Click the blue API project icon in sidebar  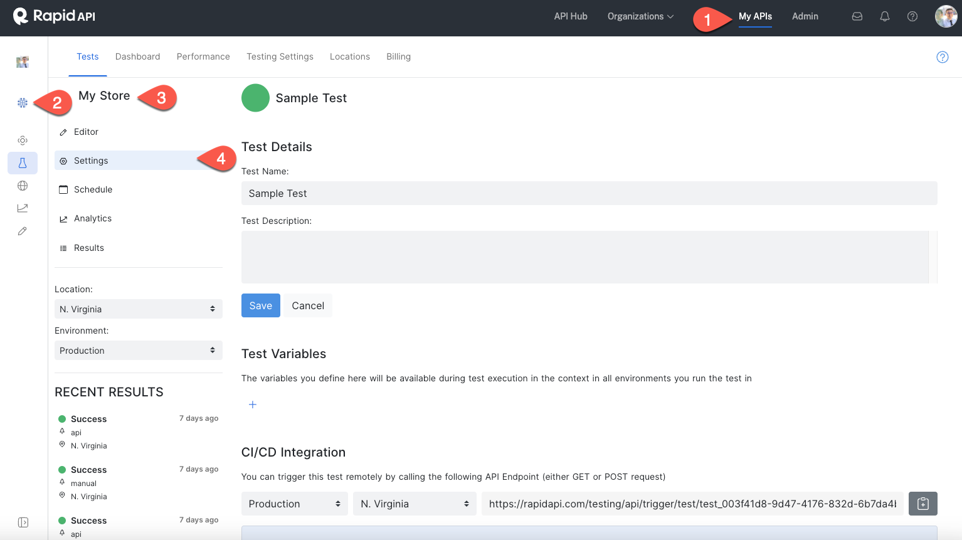23,102
